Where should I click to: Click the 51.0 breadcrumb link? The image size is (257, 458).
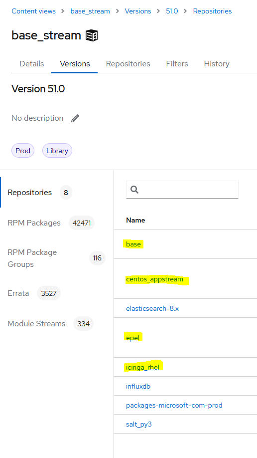[x=172, y=11]
